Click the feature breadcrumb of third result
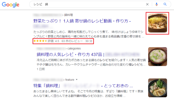The image size is (174, 104). click(x=70, y=80)
